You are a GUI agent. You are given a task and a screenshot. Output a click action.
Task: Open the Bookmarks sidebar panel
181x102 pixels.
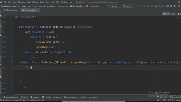click(x=1, y=73)
